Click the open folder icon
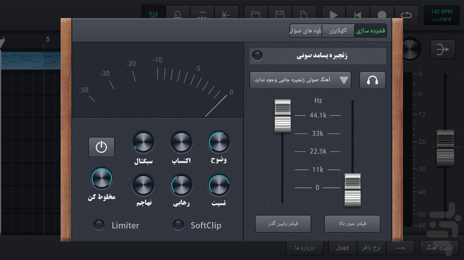This screenshot has width=464, height=260. [256, 15]
